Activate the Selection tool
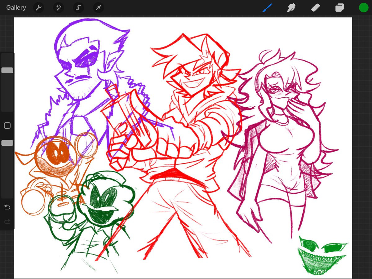372x279 pixels. 78,7
